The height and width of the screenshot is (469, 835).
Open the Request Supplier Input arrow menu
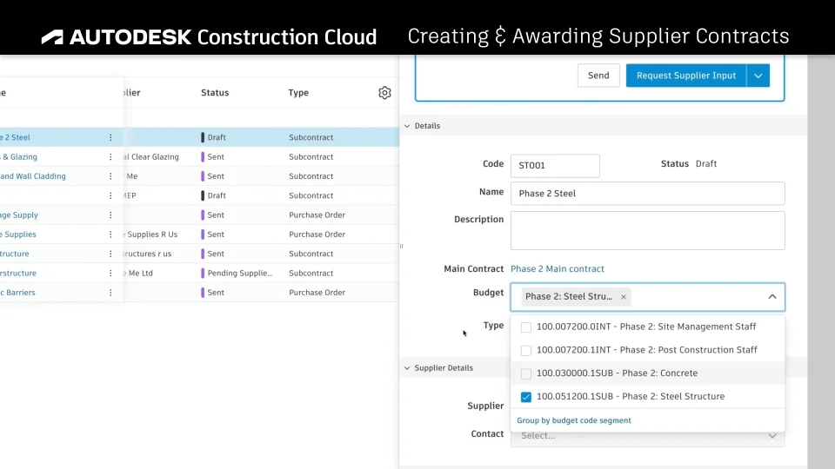pos(758,76)
